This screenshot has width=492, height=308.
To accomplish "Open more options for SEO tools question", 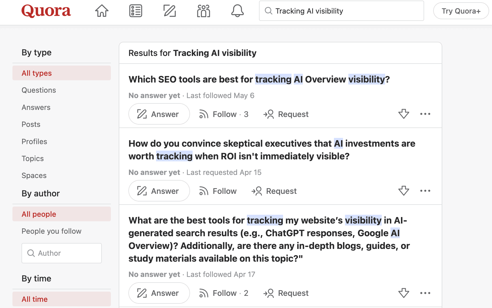I will [425, 114].
